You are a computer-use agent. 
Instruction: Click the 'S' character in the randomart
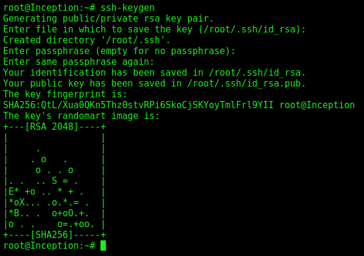(55, 181)
